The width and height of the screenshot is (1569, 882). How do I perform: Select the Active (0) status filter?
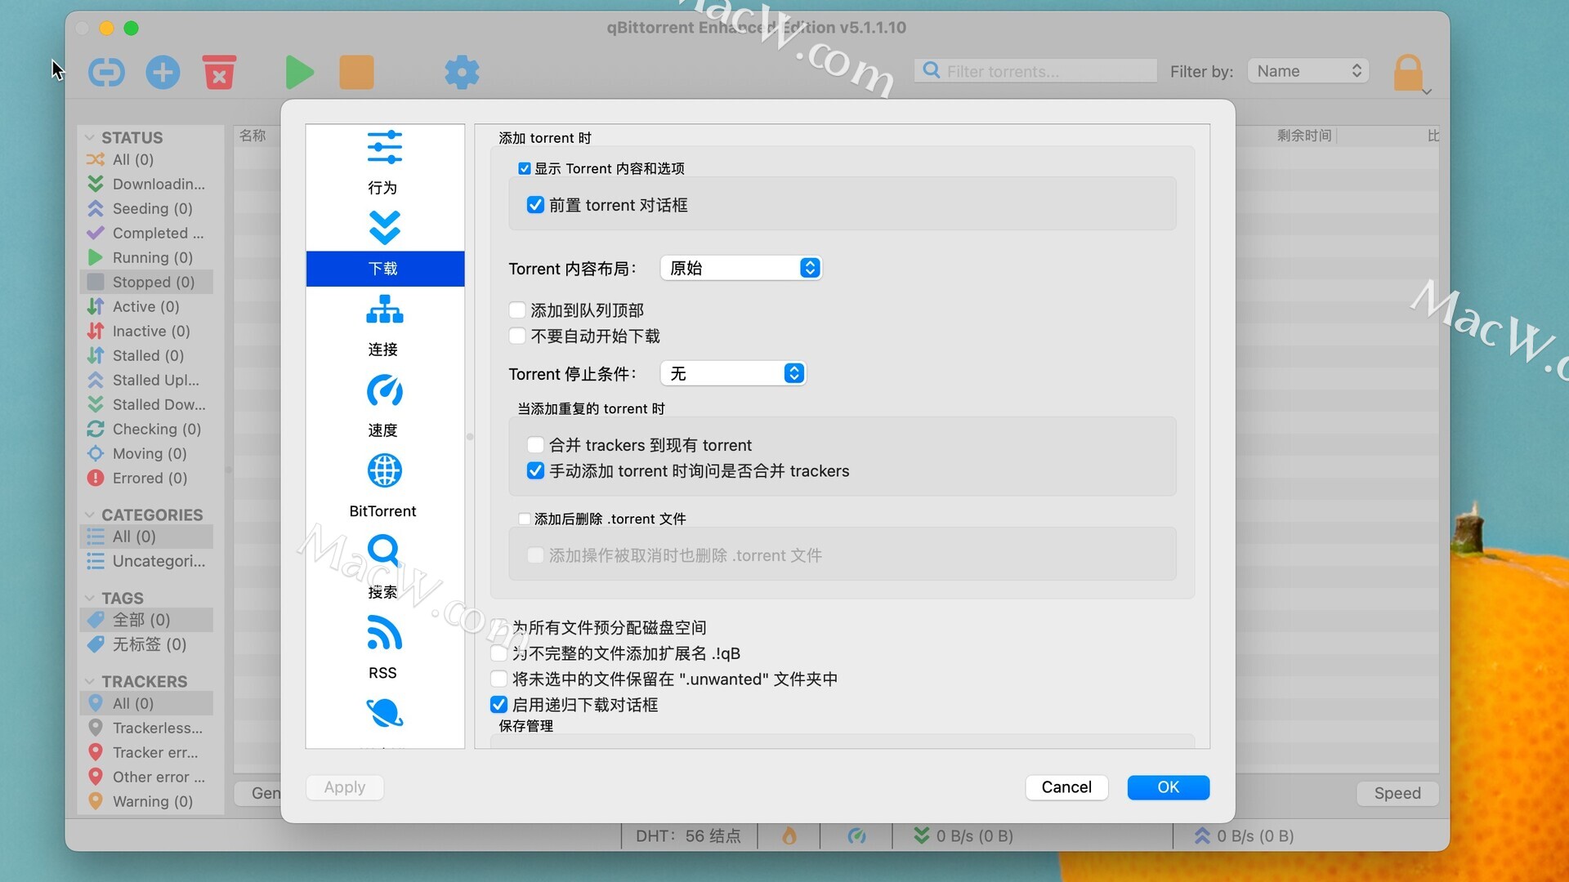click(x=146, y=306)
